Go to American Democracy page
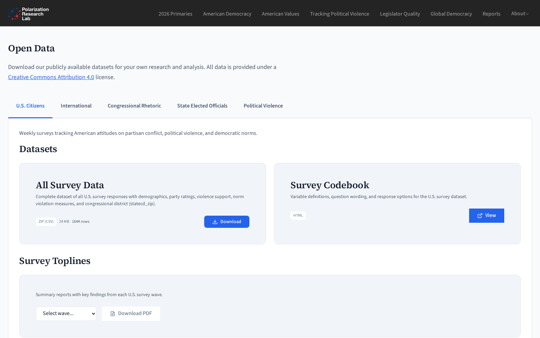 227,14
